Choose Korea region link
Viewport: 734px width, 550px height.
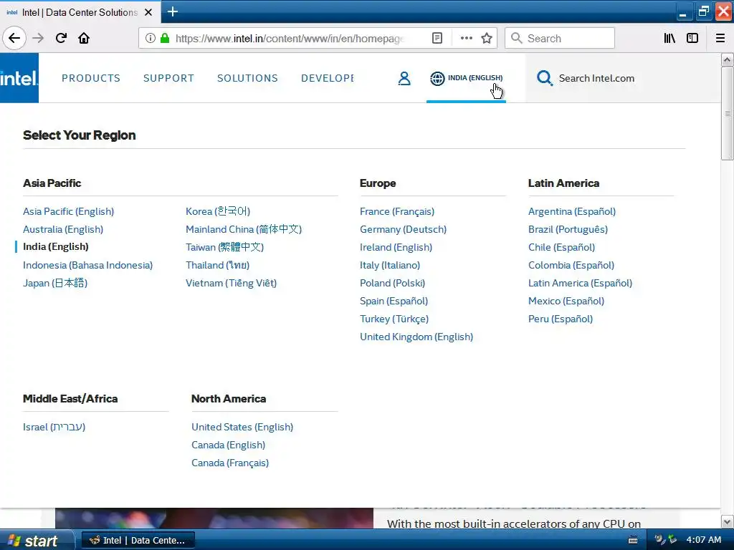click(218, 211)
